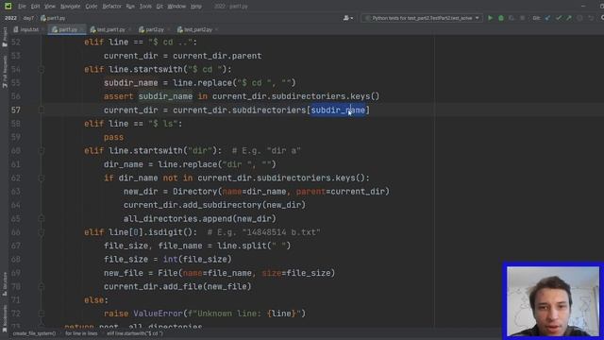Click line number 63 in the gutter
Image resolution: width=604 pixels, height=340 pixels.
click(x=16, y=192)
